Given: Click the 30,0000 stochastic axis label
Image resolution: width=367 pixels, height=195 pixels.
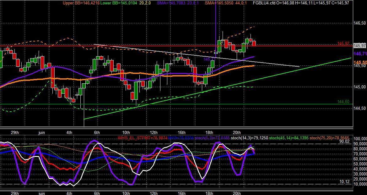Looking at the screenshot, I should coord(360,174).
